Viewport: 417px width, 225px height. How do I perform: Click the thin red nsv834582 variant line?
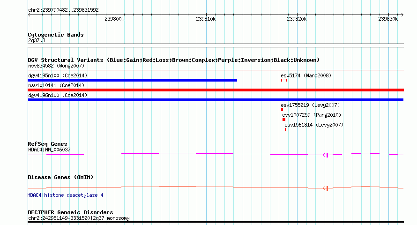tap(216, 70)
